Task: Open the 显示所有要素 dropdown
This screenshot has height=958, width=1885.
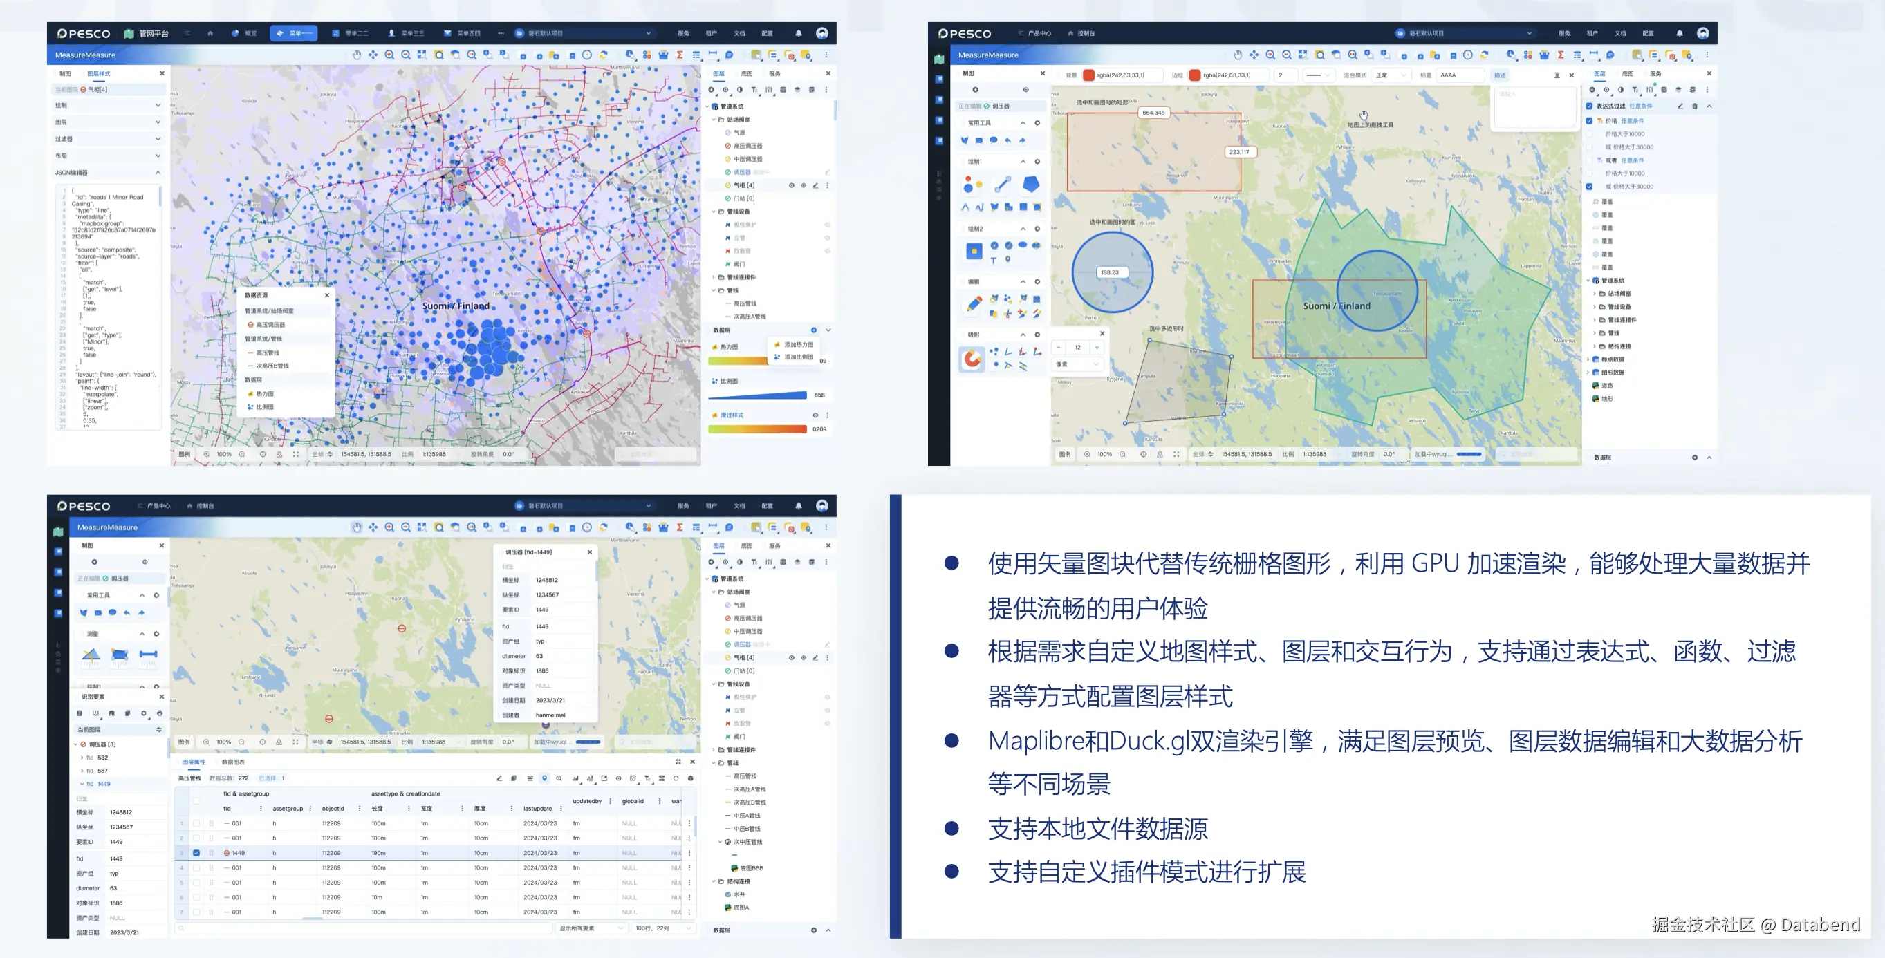Action: pos(591,928)
